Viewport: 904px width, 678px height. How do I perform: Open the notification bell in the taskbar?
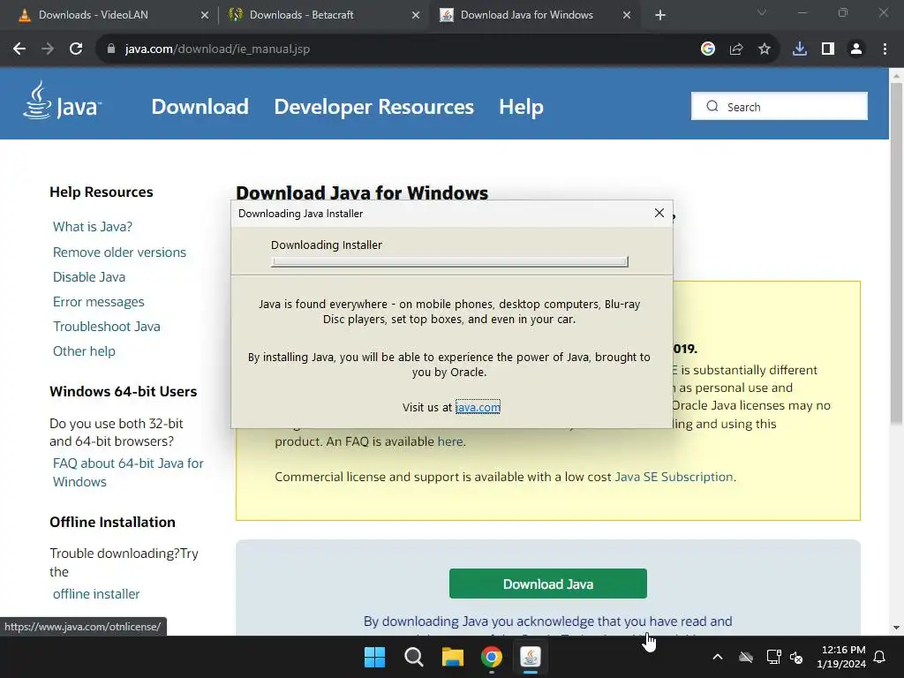coord(880,657)
